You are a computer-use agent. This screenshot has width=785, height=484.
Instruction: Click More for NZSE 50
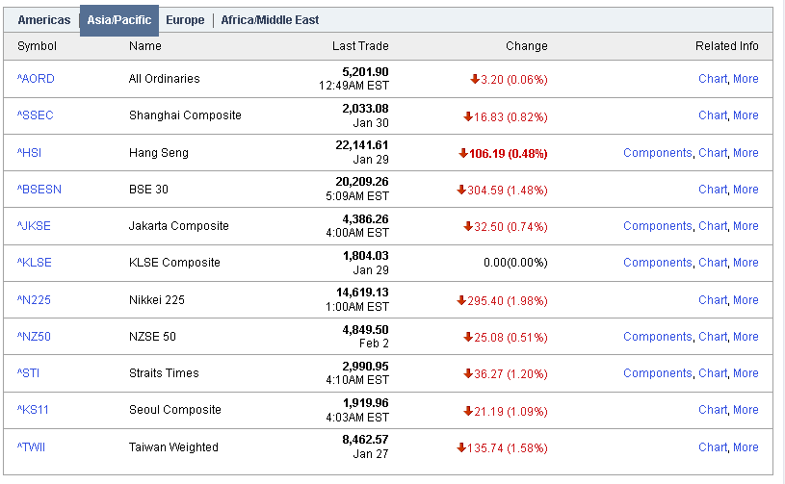(x=746, y=337)
